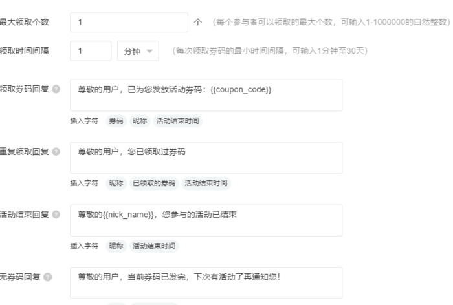The width and height of the screenshot is (453, 305).
Task: Click the 最大领取个数 input field
Action: point(129,22)
